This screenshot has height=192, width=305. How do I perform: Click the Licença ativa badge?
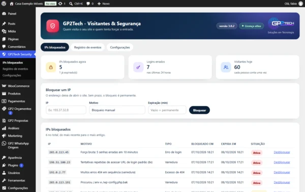pos(251,26)
